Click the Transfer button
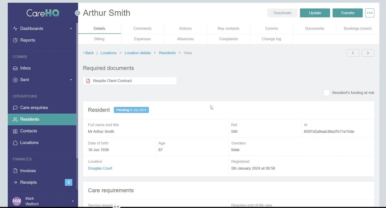Image resolution: width=386 pixels, height=208 pixels. [x=347, y=13]
